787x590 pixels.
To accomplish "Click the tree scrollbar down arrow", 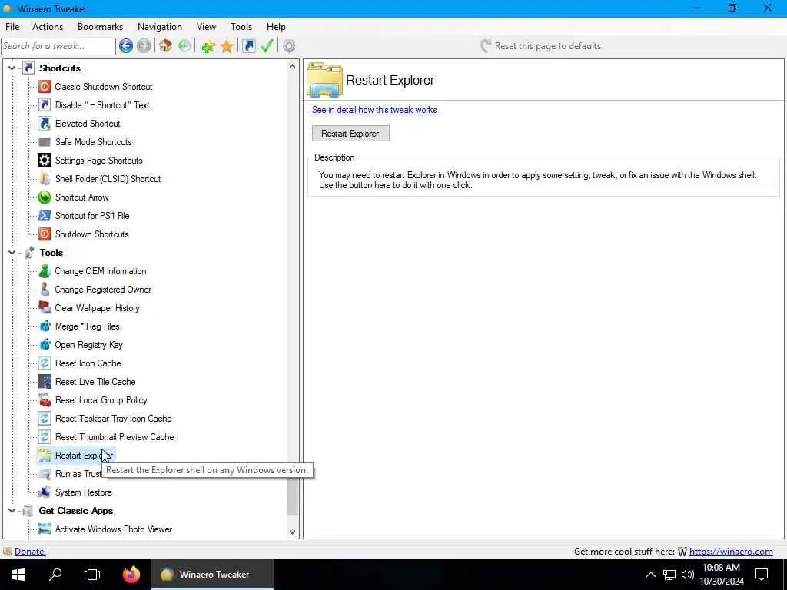I will pyautogui.click(x=293, y=532).
